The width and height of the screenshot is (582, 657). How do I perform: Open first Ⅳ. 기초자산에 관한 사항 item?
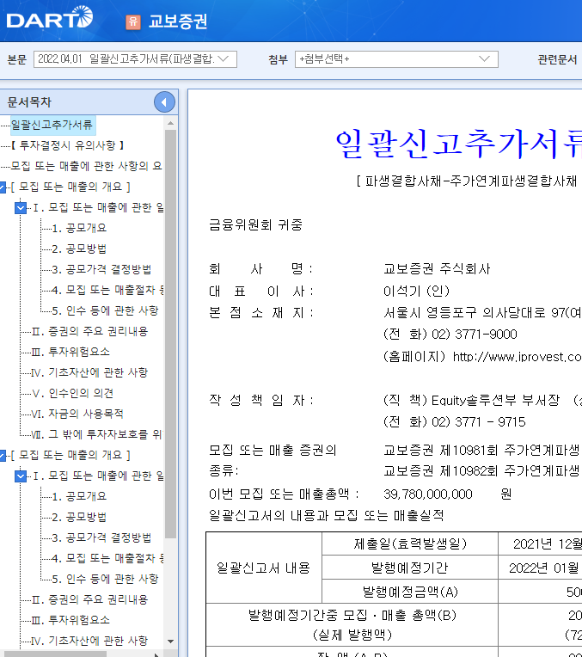coord(89,372)
